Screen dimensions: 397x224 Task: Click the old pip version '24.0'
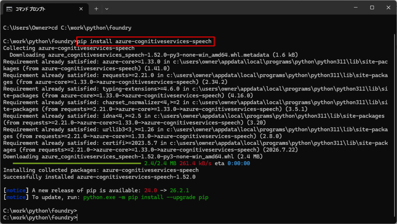click(x=151, y=190)
